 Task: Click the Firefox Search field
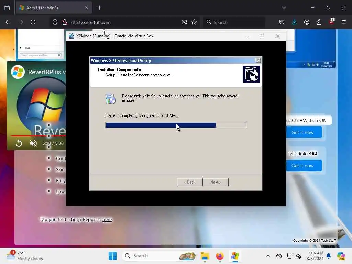(x=234, y=22)
